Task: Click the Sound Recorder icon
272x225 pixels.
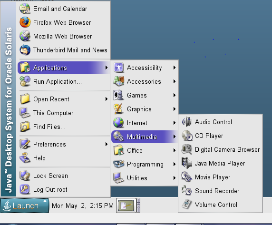Action: (187, 191)
